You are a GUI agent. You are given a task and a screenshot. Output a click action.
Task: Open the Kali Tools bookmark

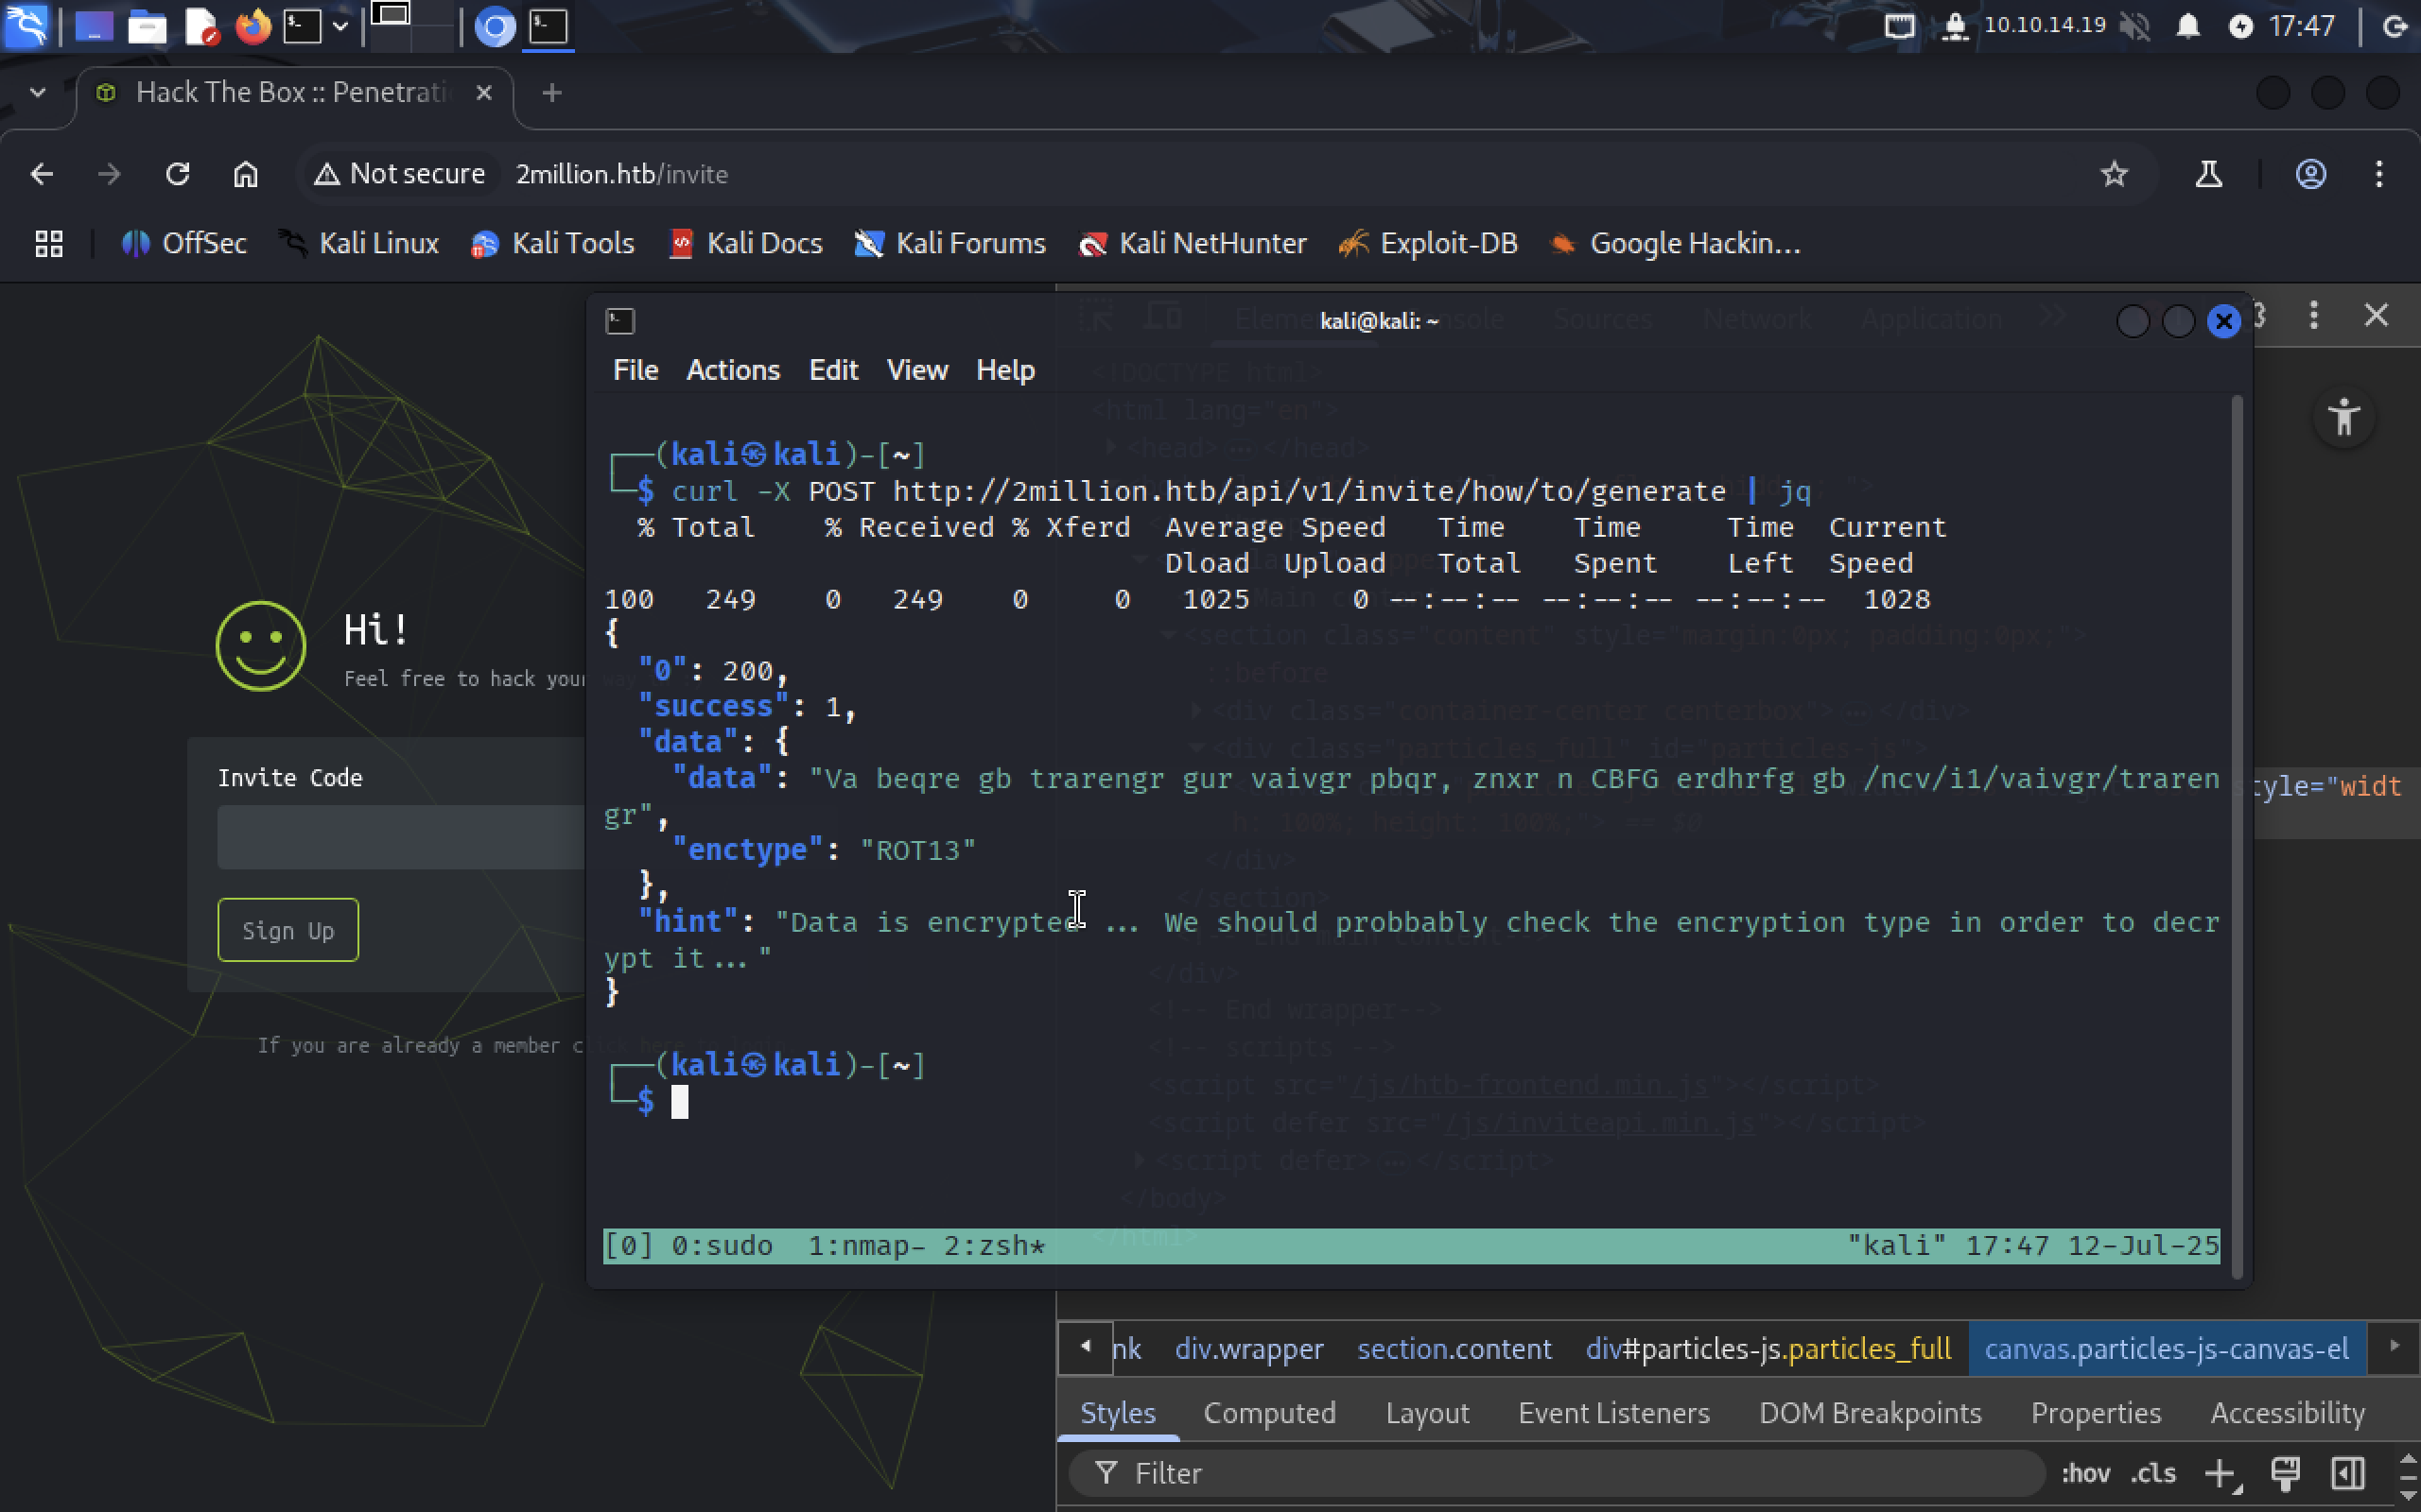pos(552,244)
